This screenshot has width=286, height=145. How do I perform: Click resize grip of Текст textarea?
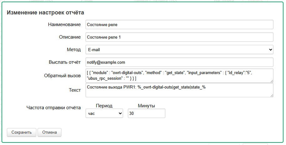tap(271, 95)
